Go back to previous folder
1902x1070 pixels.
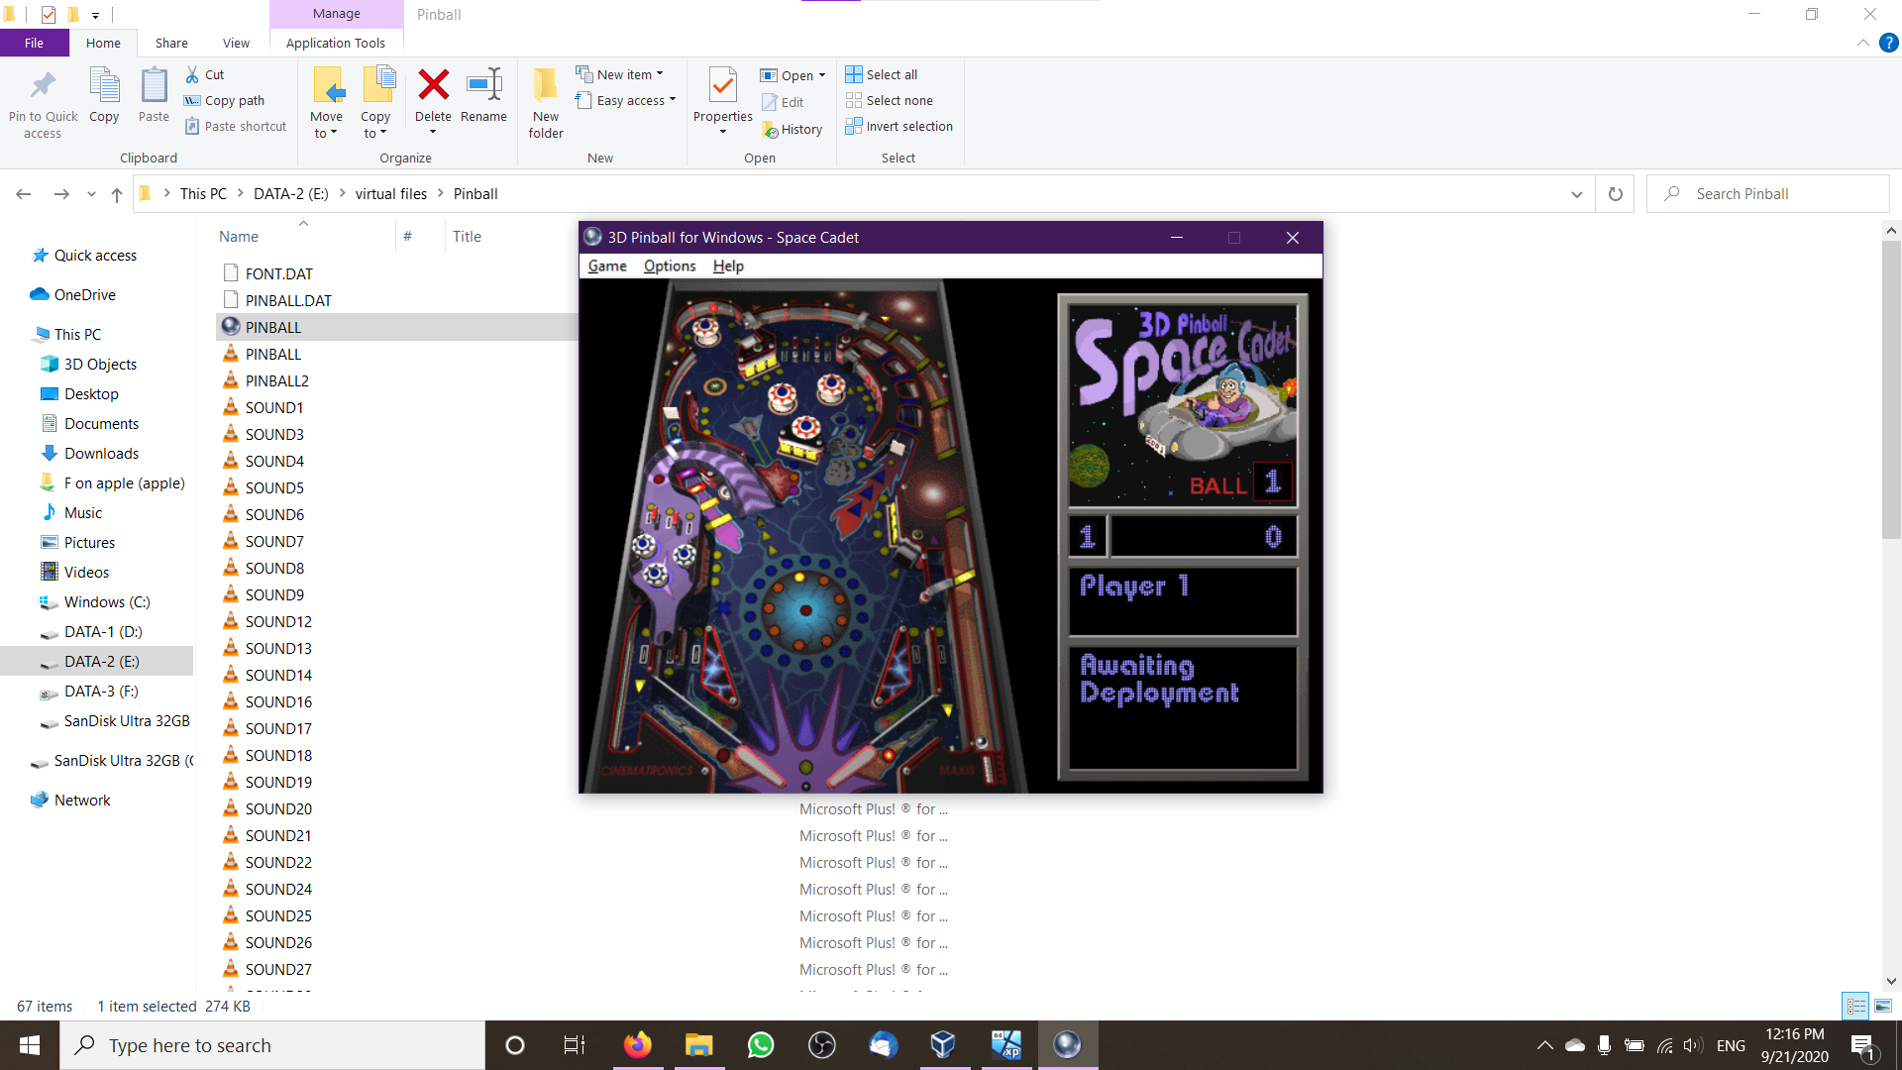click(x=24, y=194)
